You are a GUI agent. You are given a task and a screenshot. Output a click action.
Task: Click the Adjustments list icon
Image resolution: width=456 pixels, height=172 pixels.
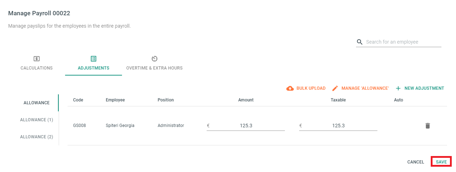click(x=94, y=59)
